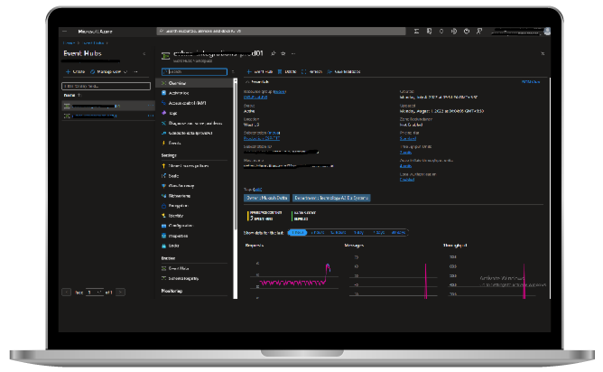Sort the list by Name column
This screenshot has height=372, width=603.
(72, 95)
